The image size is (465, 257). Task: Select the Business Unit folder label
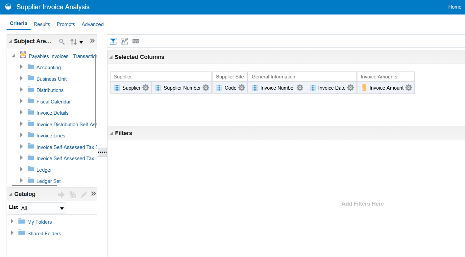pos(52,79)
